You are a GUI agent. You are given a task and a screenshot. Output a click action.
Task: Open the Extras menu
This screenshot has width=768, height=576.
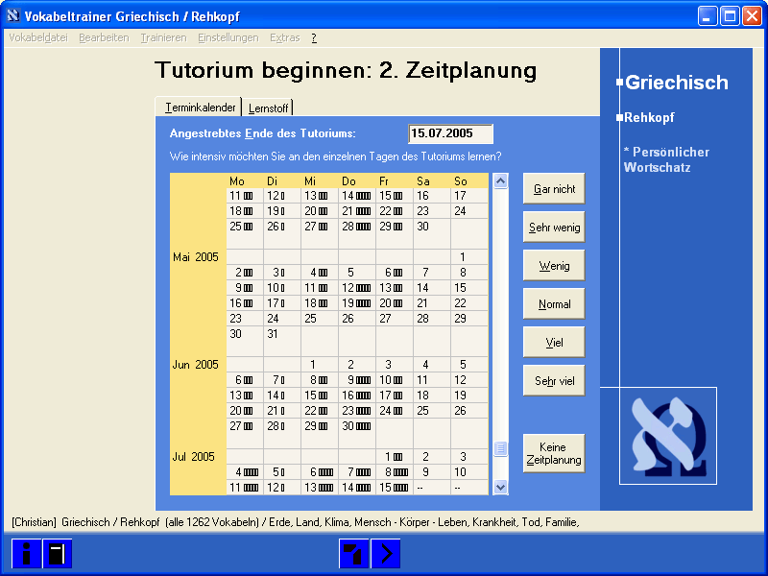pyautogui.click(x=284, y=37)
